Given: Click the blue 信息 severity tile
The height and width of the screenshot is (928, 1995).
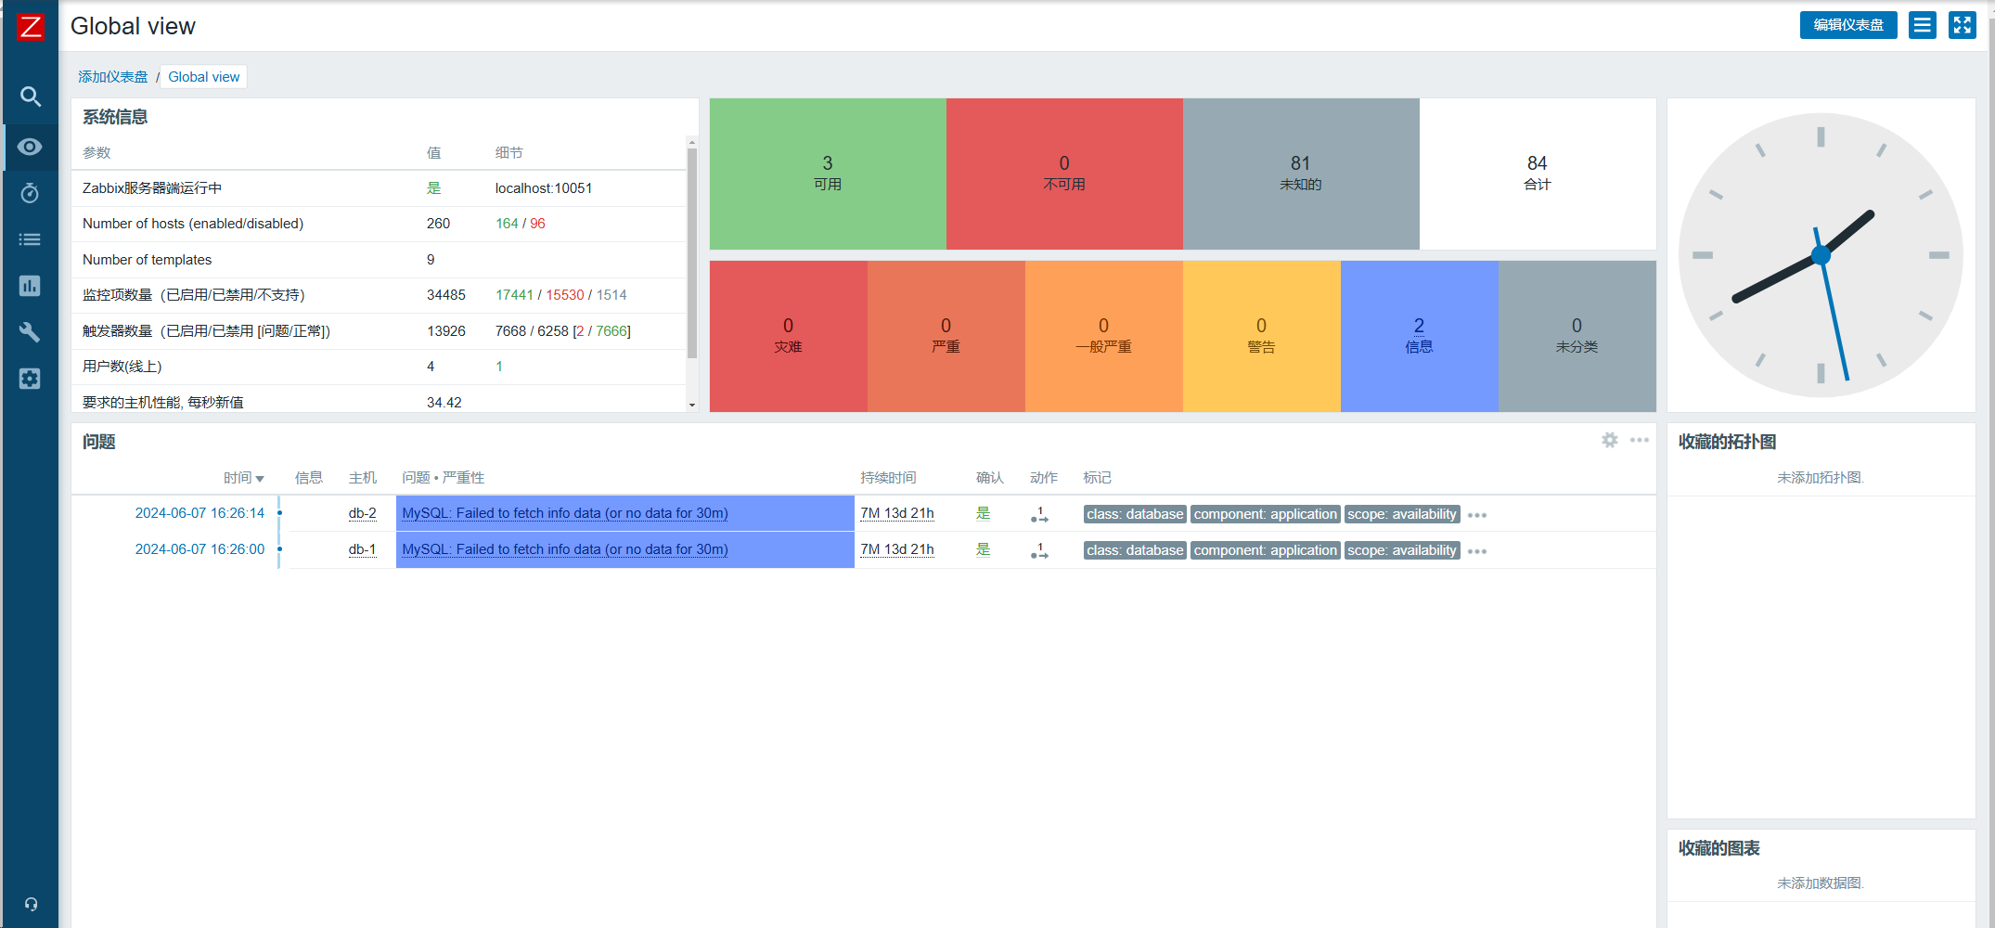Looking at the screenshot, I should (x=1419, y=335).
